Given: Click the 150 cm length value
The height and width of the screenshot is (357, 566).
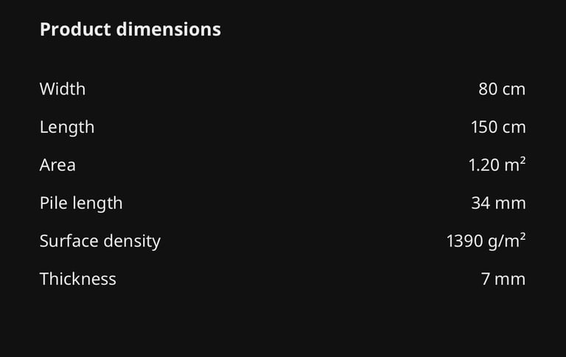Looking at the screenshot, I should [x=498, y=127].
